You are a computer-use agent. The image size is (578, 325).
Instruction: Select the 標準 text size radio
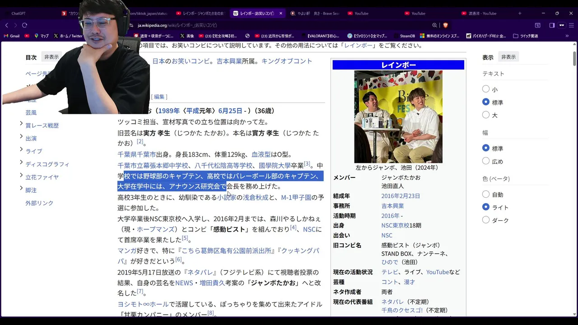point(486,102)
